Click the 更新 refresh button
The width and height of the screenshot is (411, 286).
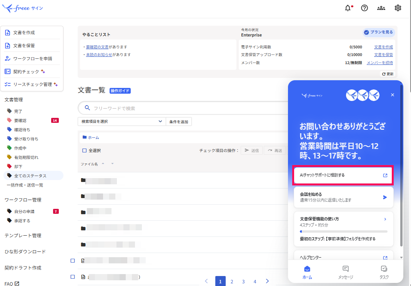point(388,74)
